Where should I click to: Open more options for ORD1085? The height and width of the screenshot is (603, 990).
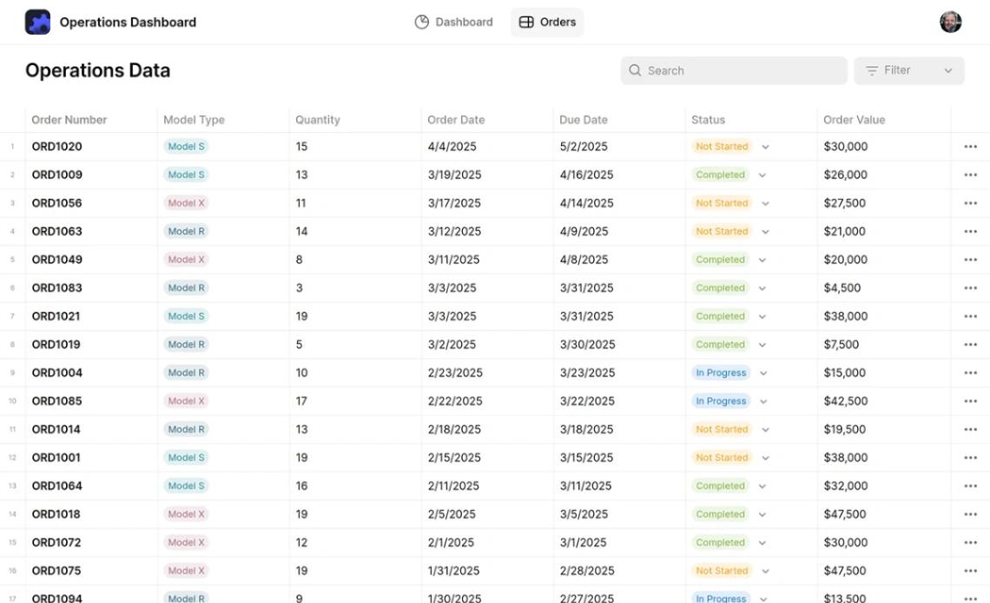[970, 401]
